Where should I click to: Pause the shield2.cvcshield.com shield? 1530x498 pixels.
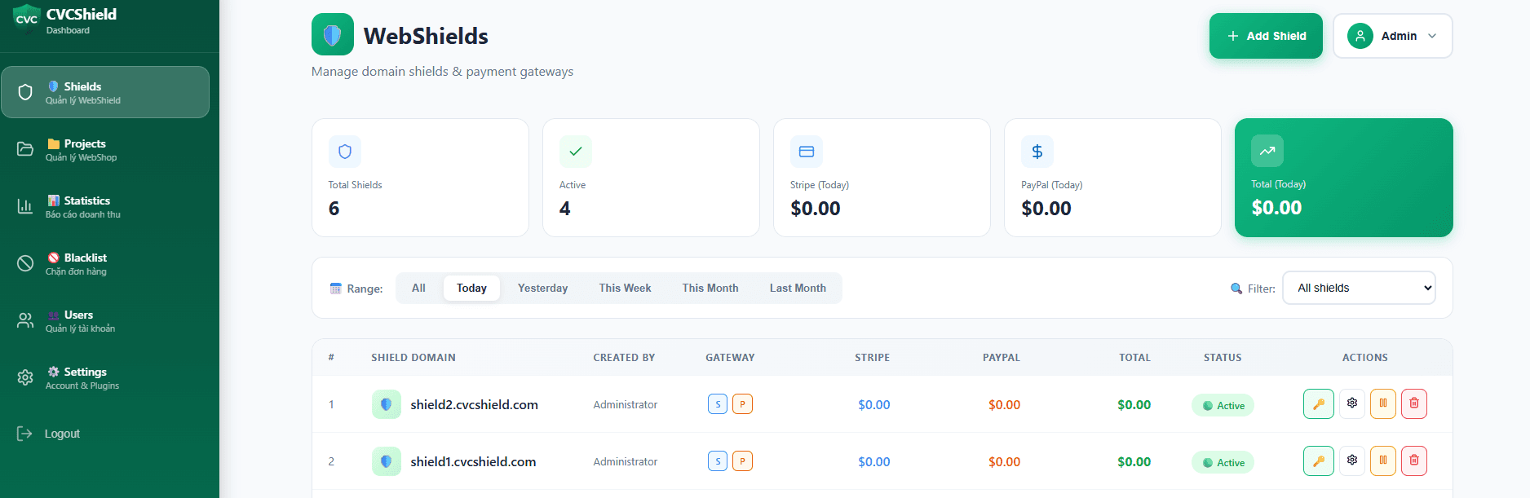tap(1382, 403)
